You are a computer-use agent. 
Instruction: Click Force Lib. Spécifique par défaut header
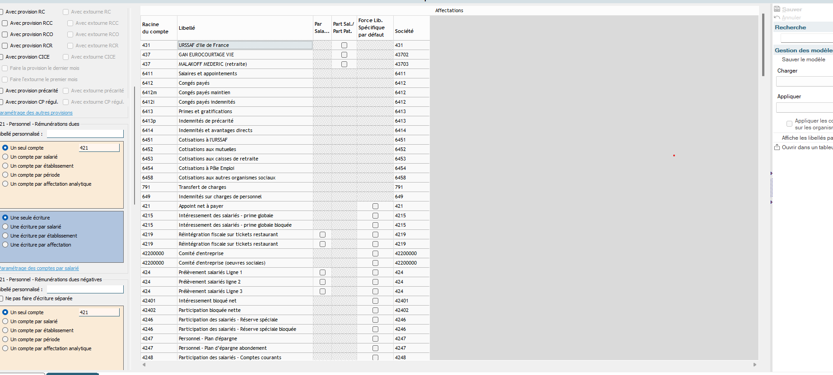pos(375,28)
